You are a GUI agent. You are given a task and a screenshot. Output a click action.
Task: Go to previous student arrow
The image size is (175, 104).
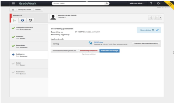(x=151, y=18)
